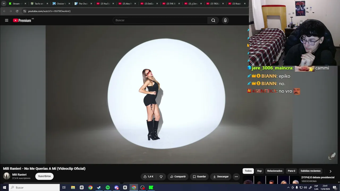The image size is (340, 191).
Task: Open the El debate presidencial thumbnail
Action: (271, 180)
